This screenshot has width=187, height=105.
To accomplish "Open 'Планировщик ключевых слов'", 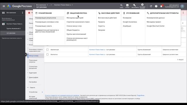I will pos(47,22).
